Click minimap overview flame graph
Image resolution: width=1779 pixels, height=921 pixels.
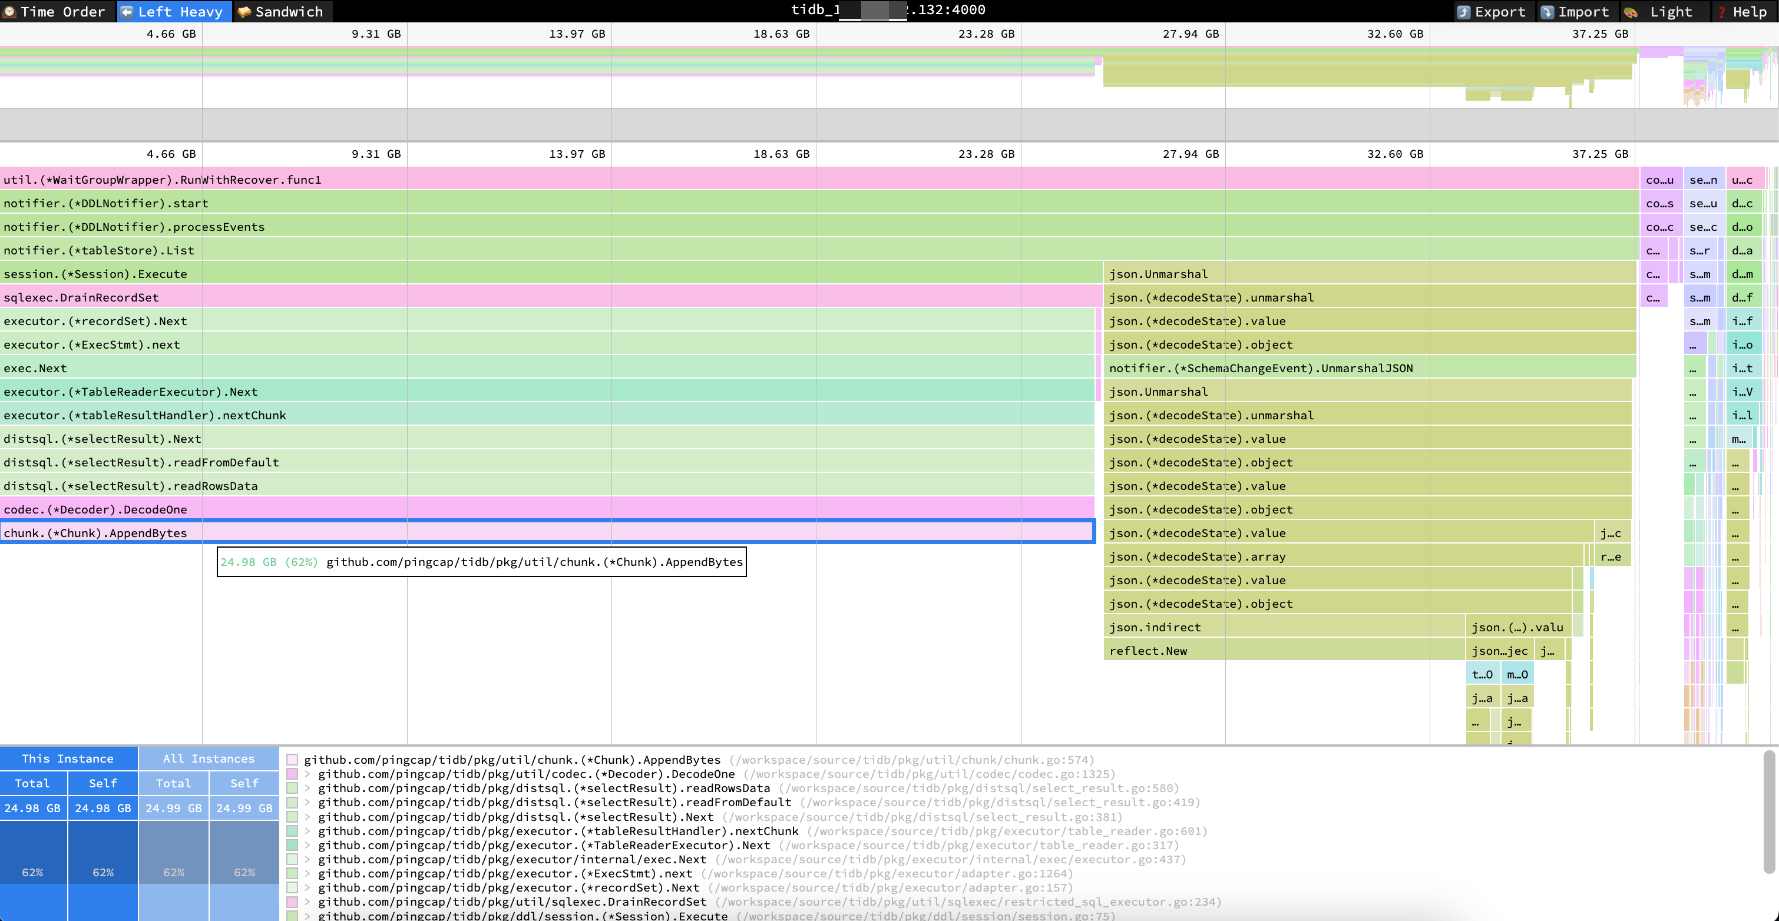tap(889, 76)
